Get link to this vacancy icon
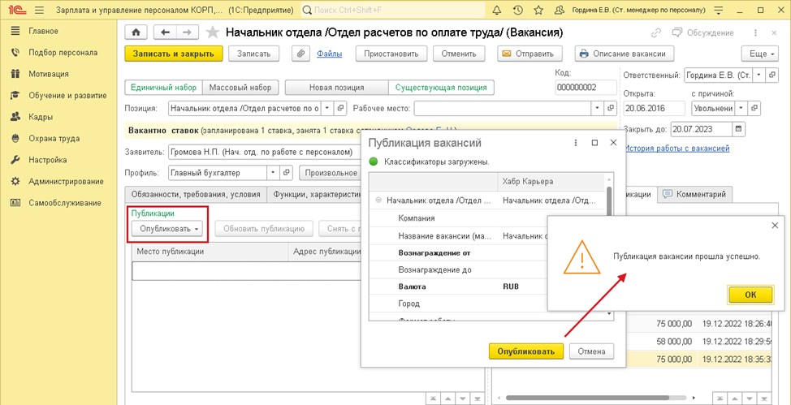791x405 pixels. (656, 32)
